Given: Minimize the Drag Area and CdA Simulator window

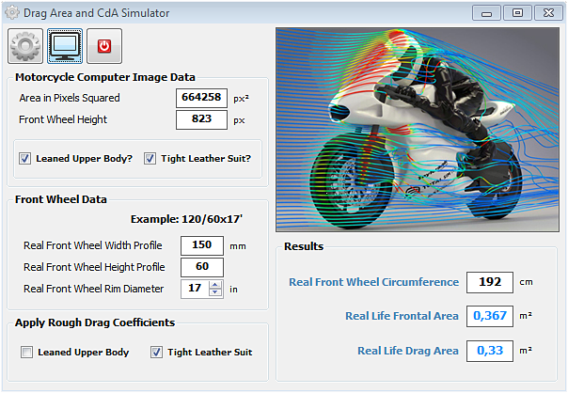Looking at the screenshot, I should point(486,13).
